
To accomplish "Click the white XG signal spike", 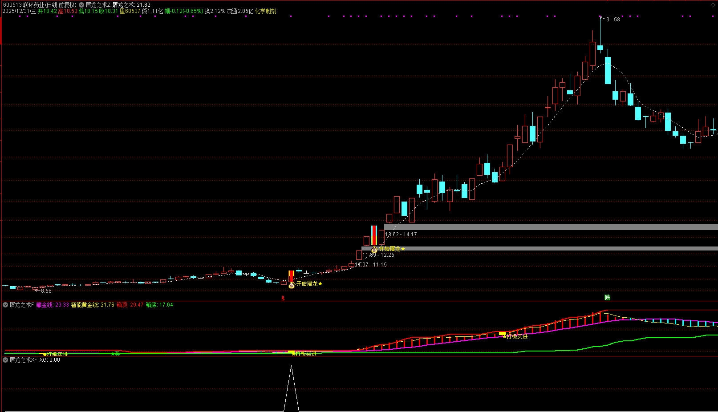I will 292,388.
